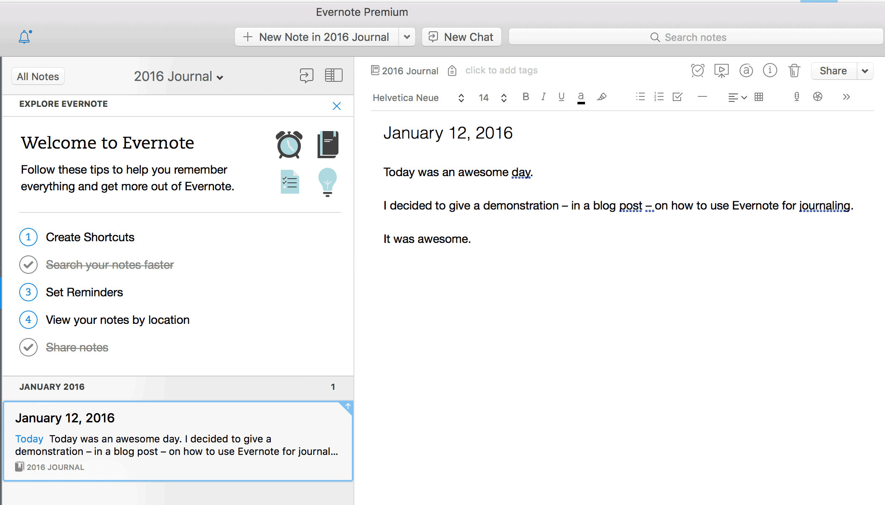885x505 pixels.
Task: Click New Note in 2016 Journal
Action: coord(317,37)
